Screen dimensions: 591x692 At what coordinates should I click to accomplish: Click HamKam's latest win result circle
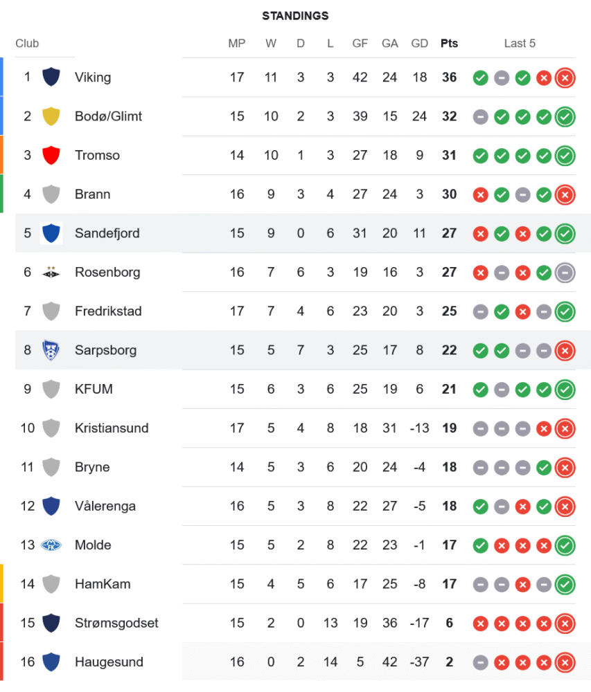pos(565,584)
